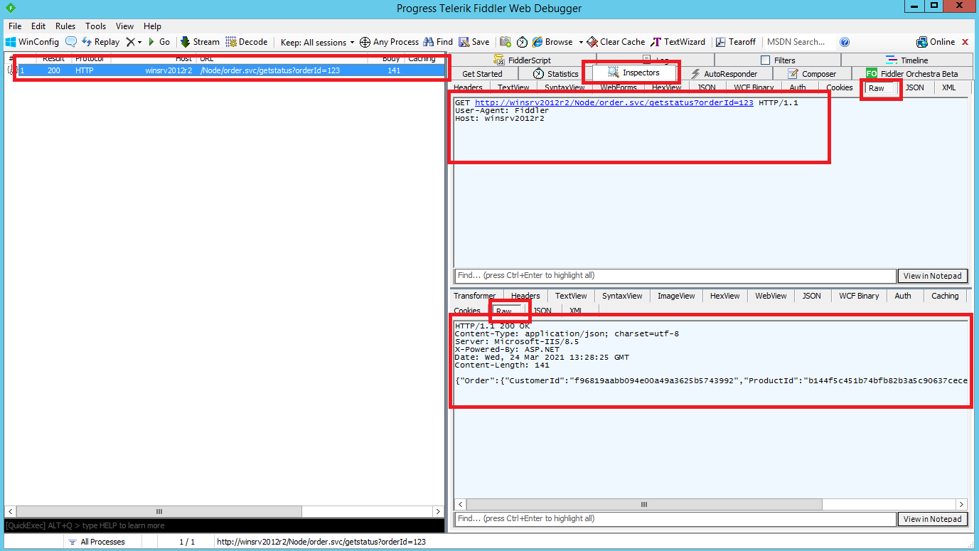Select the response Transformer tab

(x=475, y=296)
